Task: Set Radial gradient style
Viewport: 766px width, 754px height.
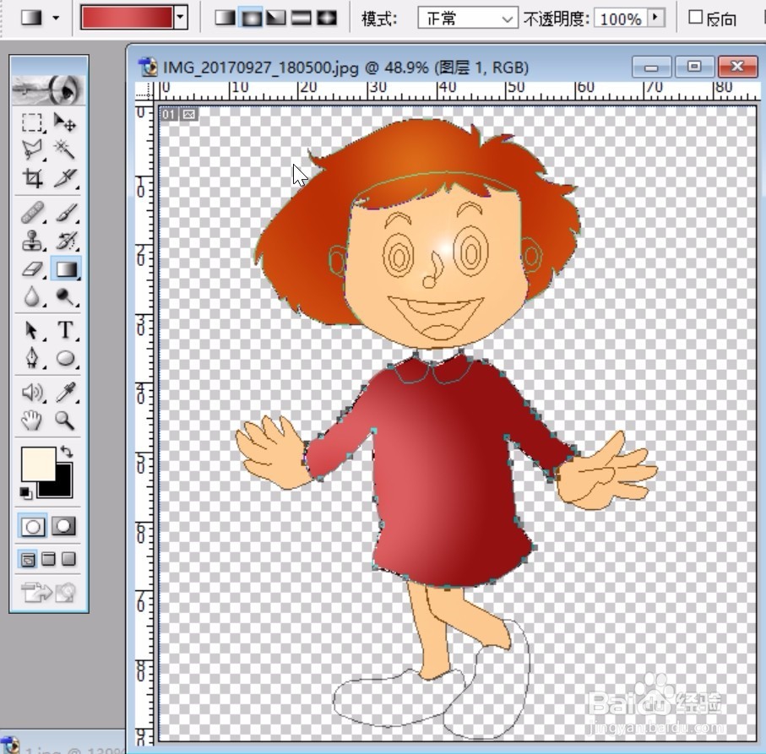Action: tap(251, 18)
